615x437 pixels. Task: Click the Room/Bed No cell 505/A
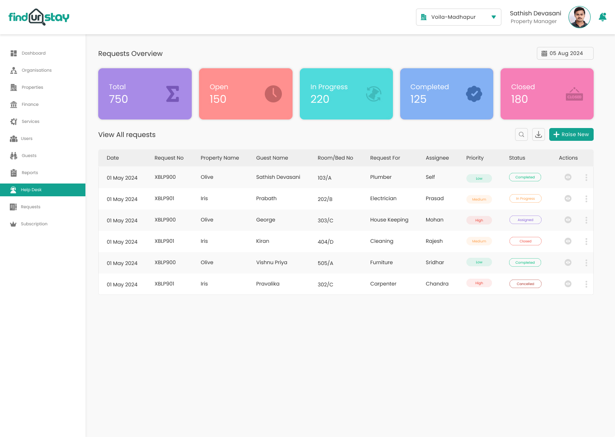[325, 263]
